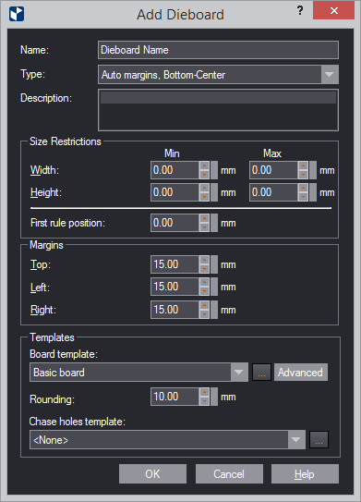
Task: Decrease the Max Width value with down arrow
Action: pyautogui.click(x=303, y=175)
